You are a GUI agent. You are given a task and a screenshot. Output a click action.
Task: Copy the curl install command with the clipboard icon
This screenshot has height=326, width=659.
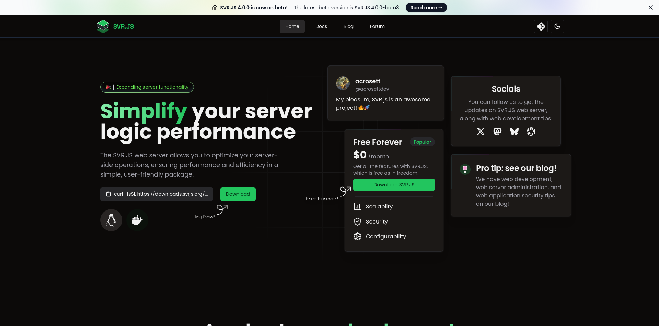108,194
